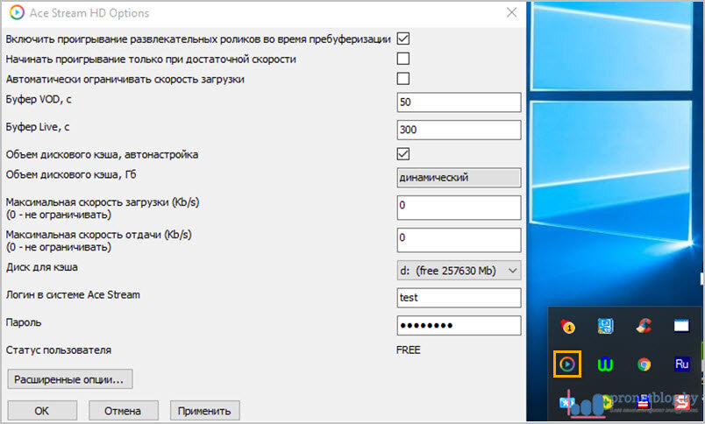The image size is (705, 424).
Task: Click the Ace Stream login field
Action: tap(459, 298)
